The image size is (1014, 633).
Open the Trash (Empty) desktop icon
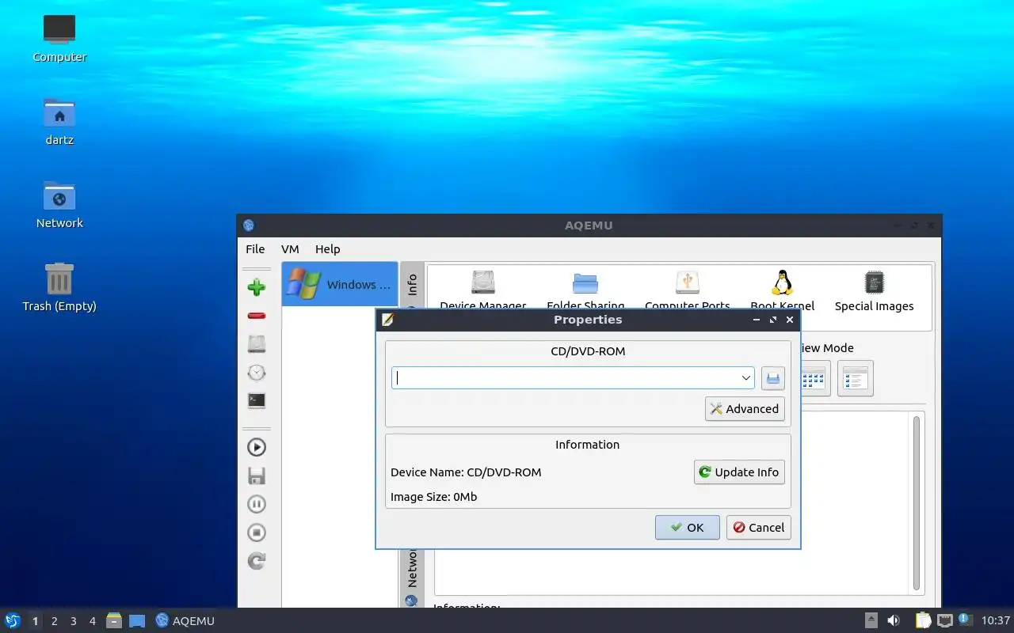(59, 288)
